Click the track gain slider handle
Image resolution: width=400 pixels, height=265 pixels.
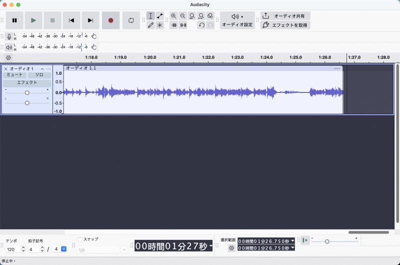pyautogui.click(x=27, y=93)
